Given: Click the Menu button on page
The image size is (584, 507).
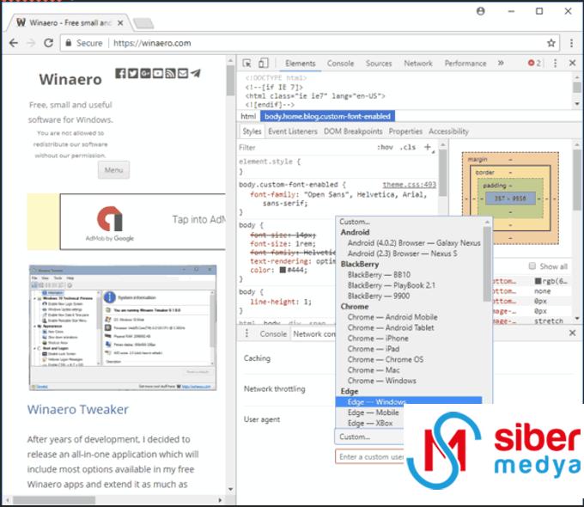Looking at the screenshot, I should [x=113, y=170].
